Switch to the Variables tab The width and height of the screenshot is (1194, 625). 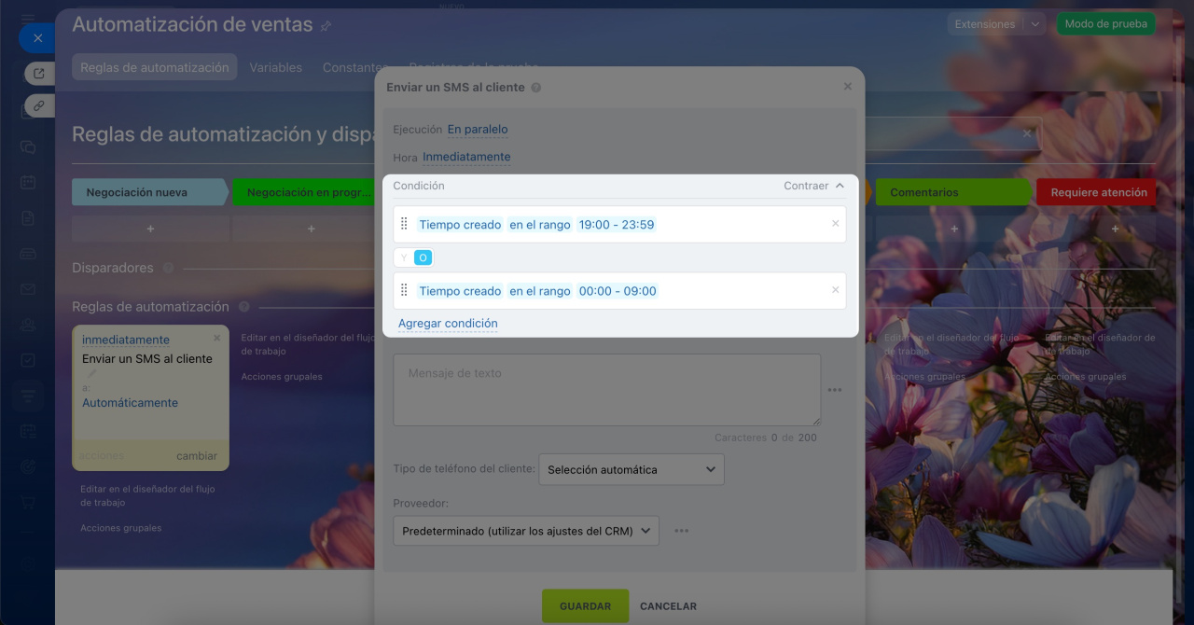pyautogui.click(x=275, y=67)
